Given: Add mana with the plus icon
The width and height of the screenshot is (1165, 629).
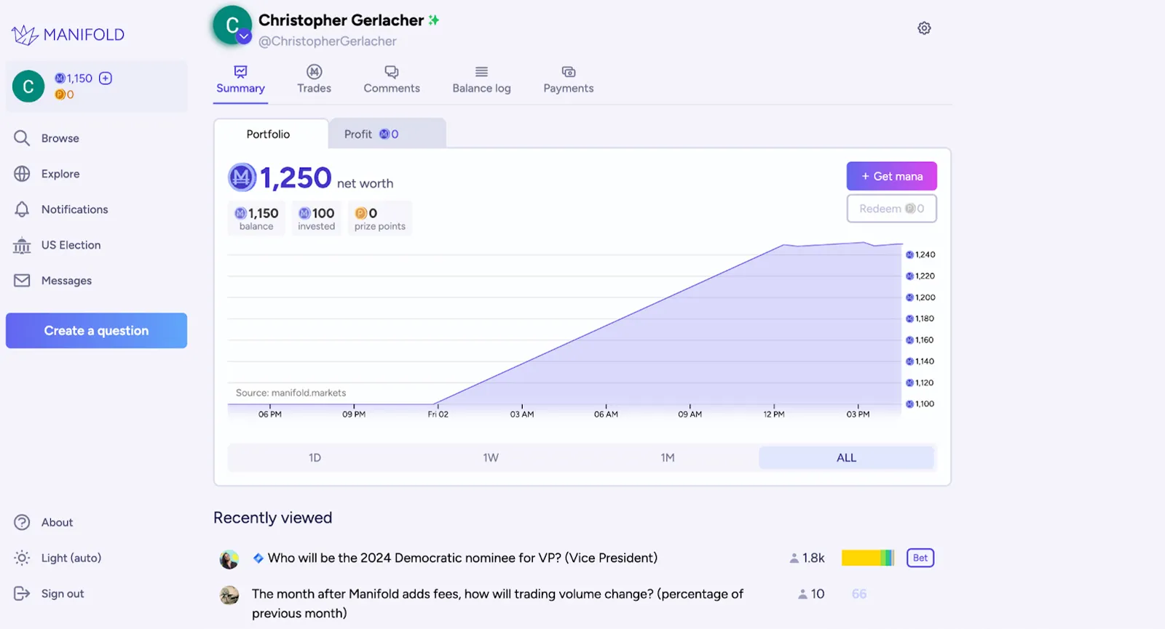Looking at the screenshot, I should (106, 79).
